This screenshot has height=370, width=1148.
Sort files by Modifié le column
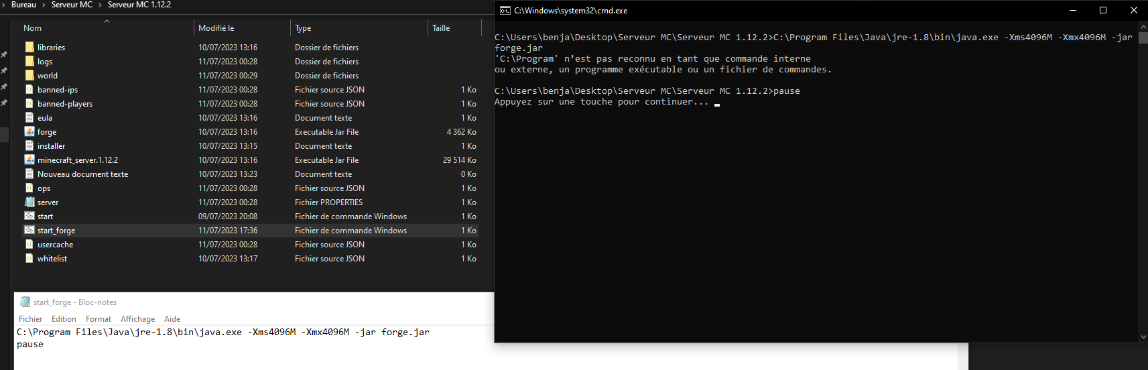216,28
